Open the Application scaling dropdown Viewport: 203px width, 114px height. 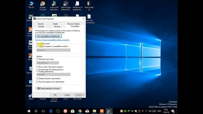click(x=53, y=74)
